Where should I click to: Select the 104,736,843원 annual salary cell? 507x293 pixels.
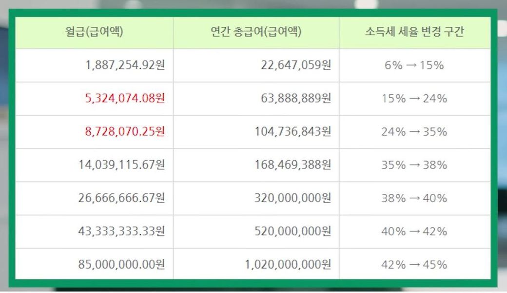pos(292,131)
